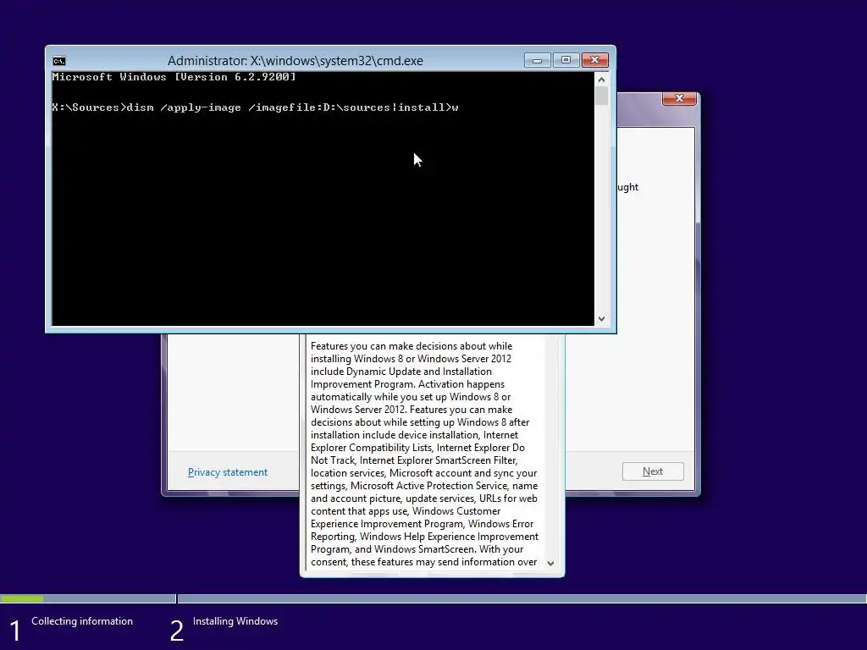Click the dism command line text

(255, 107)
